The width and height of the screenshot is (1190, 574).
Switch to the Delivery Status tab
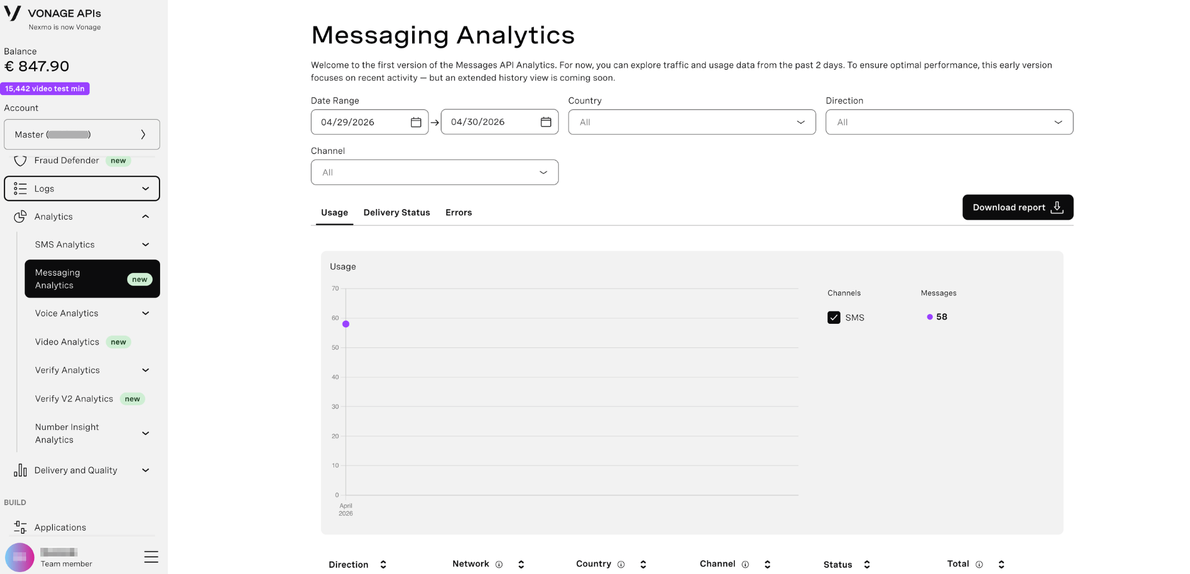(397, 212)
